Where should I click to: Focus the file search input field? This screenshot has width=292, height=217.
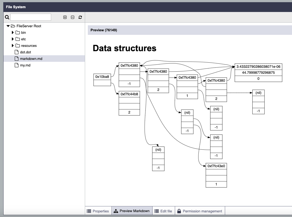click(x=31, y=17)
